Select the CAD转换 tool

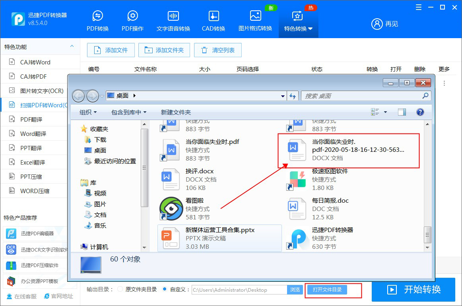[213, 20]
